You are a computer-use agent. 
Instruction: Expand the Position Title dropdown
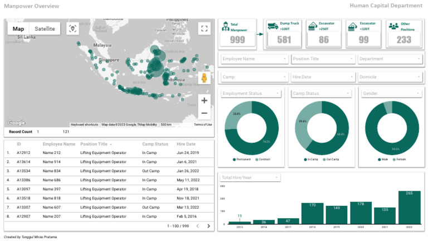point(323,59)
